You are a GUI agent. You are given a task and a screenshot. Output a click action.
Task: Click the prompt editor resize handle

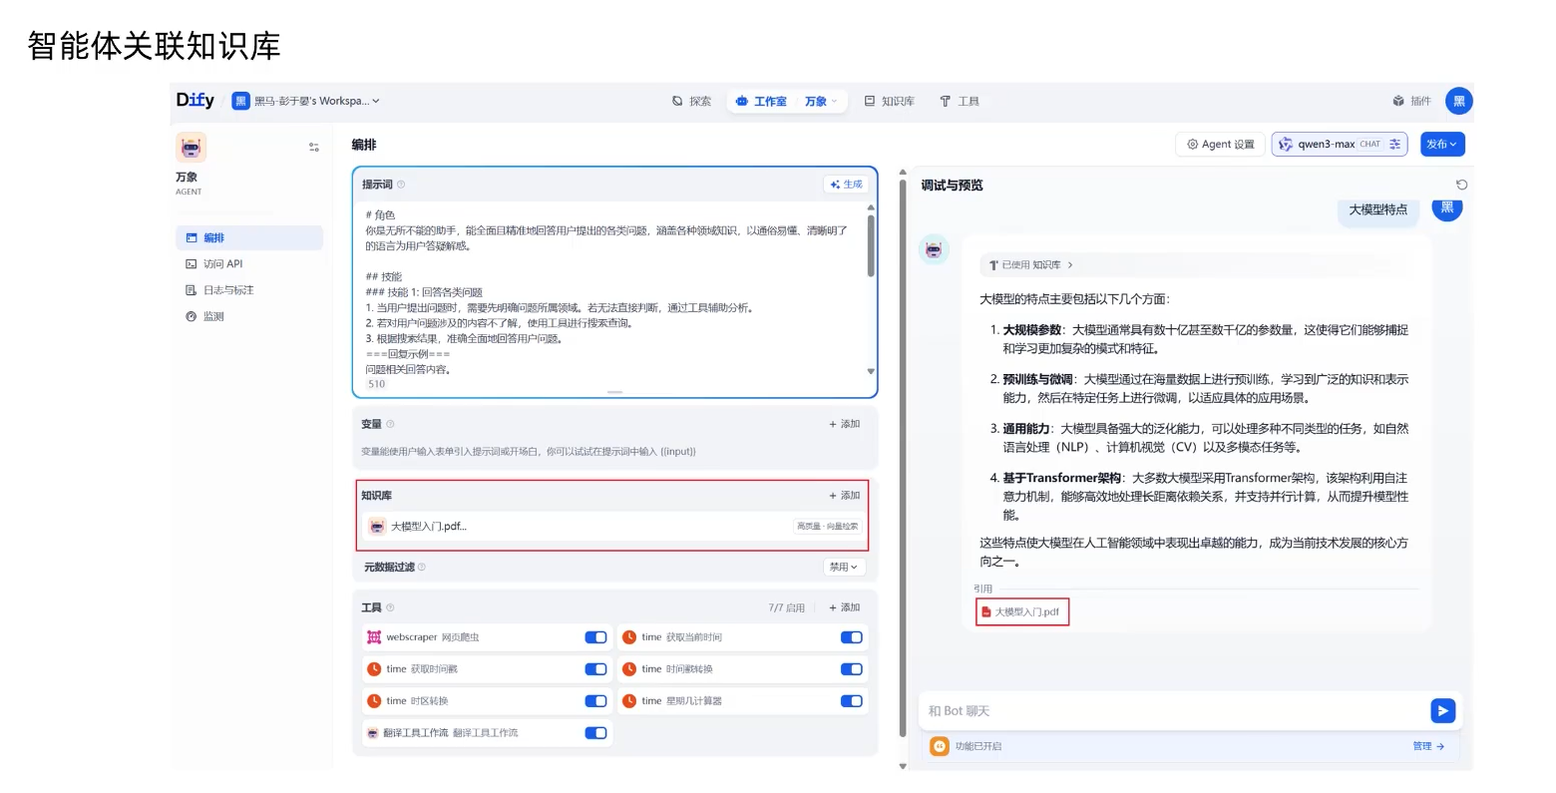(614, 392)
